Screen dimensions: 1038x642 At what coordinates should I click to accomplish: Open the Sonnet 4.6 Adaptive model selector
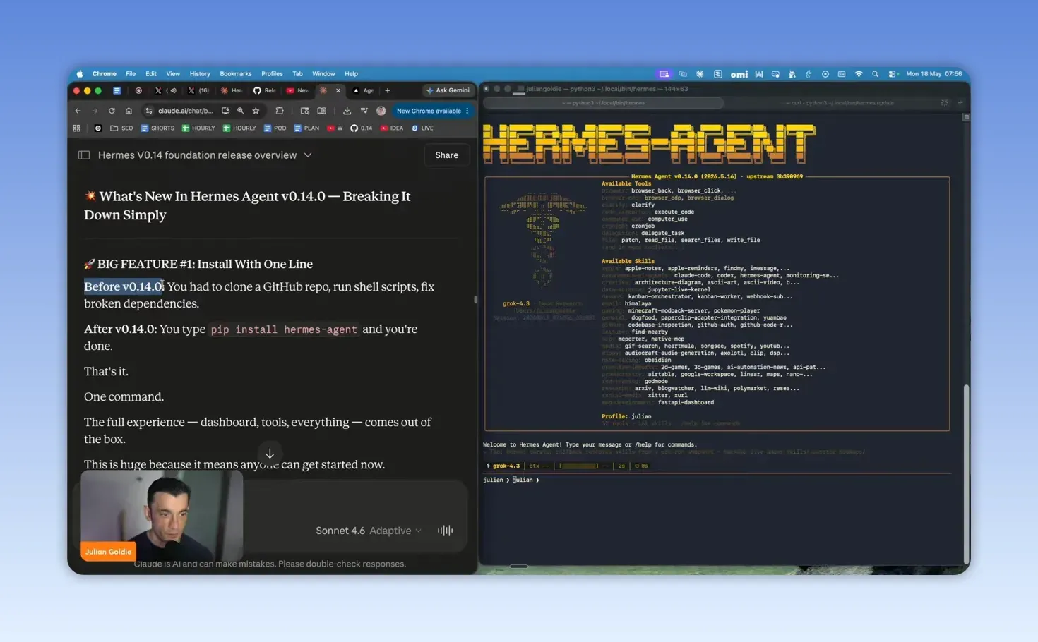[369, 531]
